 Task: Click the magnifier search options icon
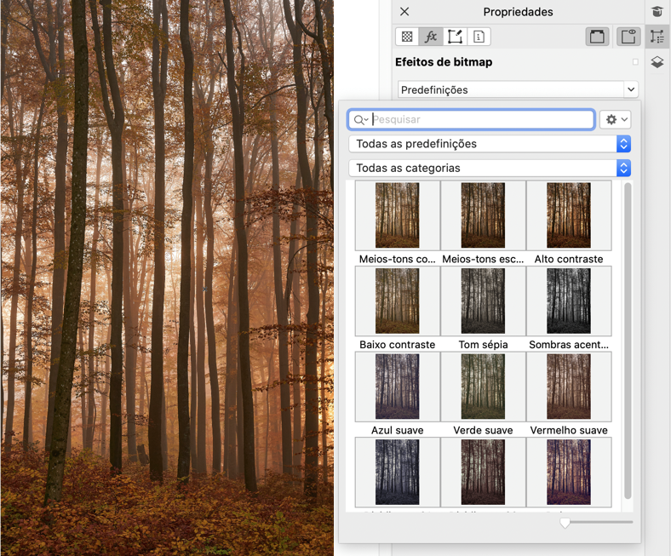tap(360, 120)
